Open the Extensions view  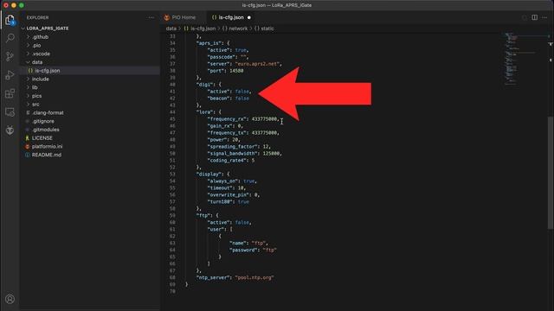pyautogui.click(x=10, y=93)
